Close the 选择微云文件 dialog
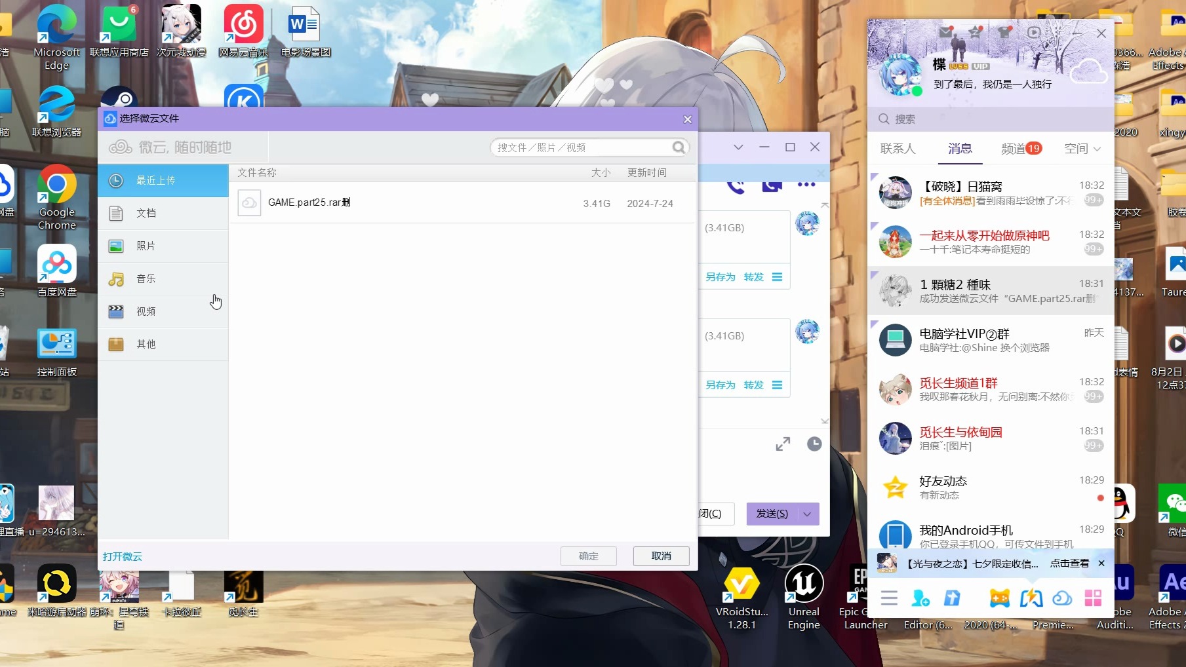The height and width of the screenshot is (667, 1186). 687,119
